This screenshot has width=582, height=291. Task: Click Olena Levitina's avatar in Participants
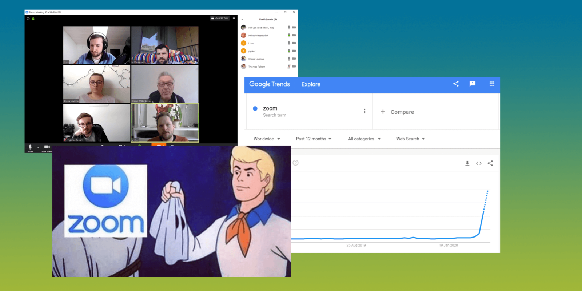(243, 59)
